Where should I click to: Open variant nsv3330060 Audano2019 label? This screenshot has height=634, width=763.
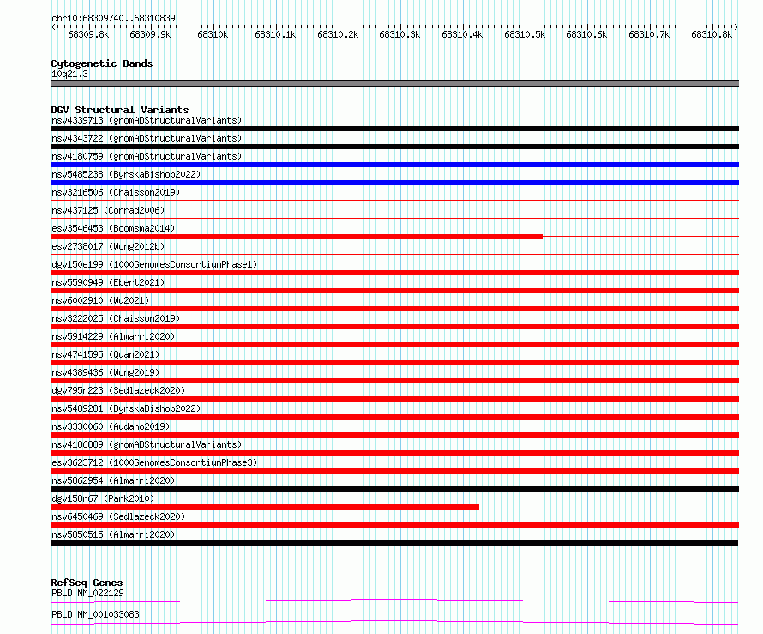coord(111,426)
